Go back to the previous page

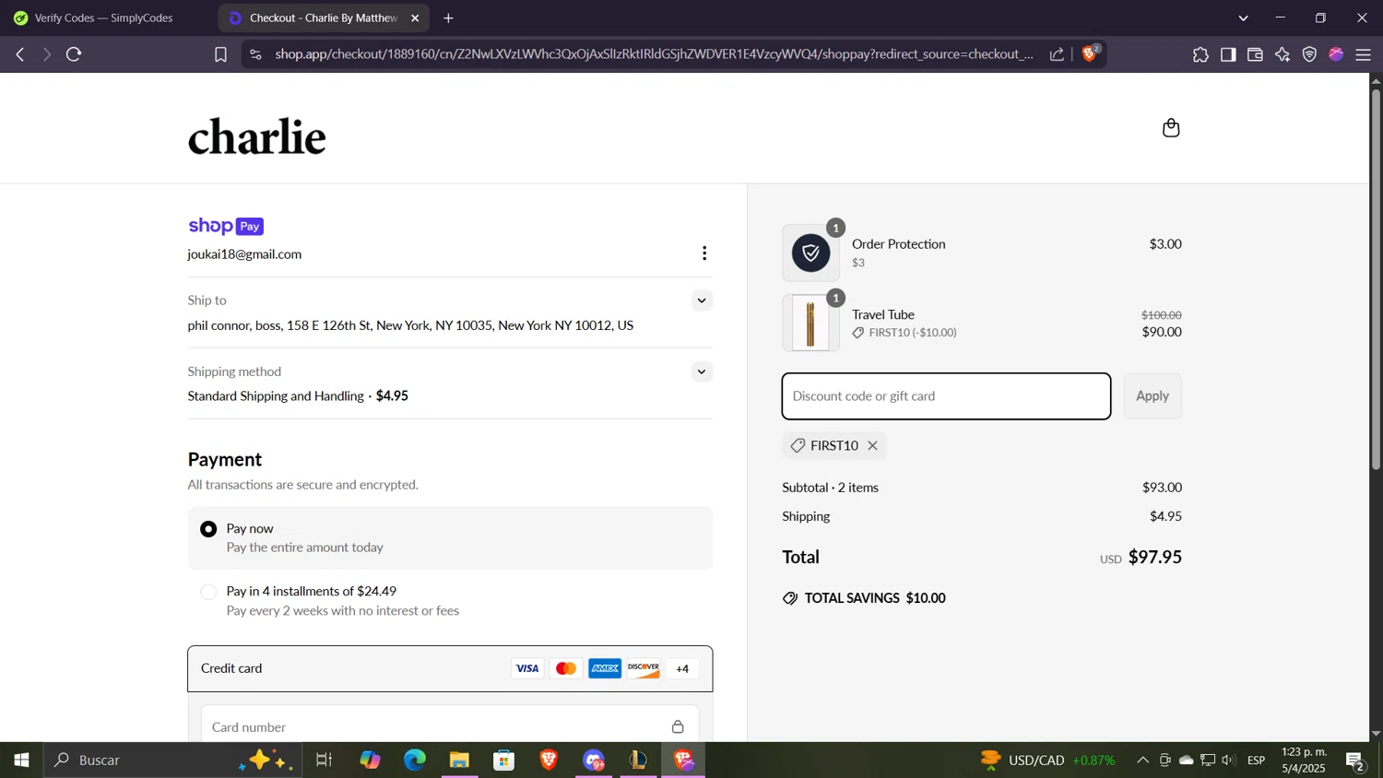[20, 54]
